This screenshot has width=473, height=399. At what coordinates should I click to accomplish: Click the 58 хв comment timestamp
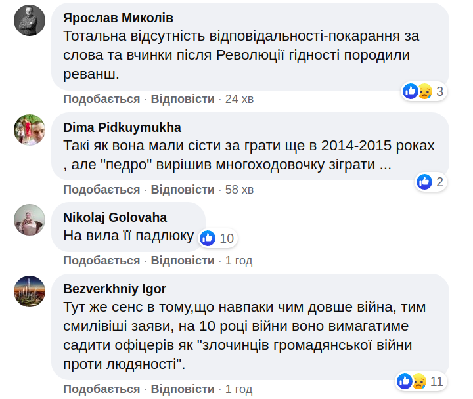tap(239, 190)
